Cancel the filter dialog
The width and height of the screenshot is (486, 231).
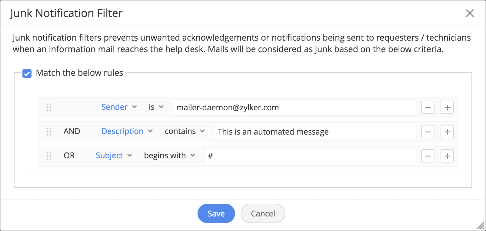pyautogui.click(x=263, y=213)
